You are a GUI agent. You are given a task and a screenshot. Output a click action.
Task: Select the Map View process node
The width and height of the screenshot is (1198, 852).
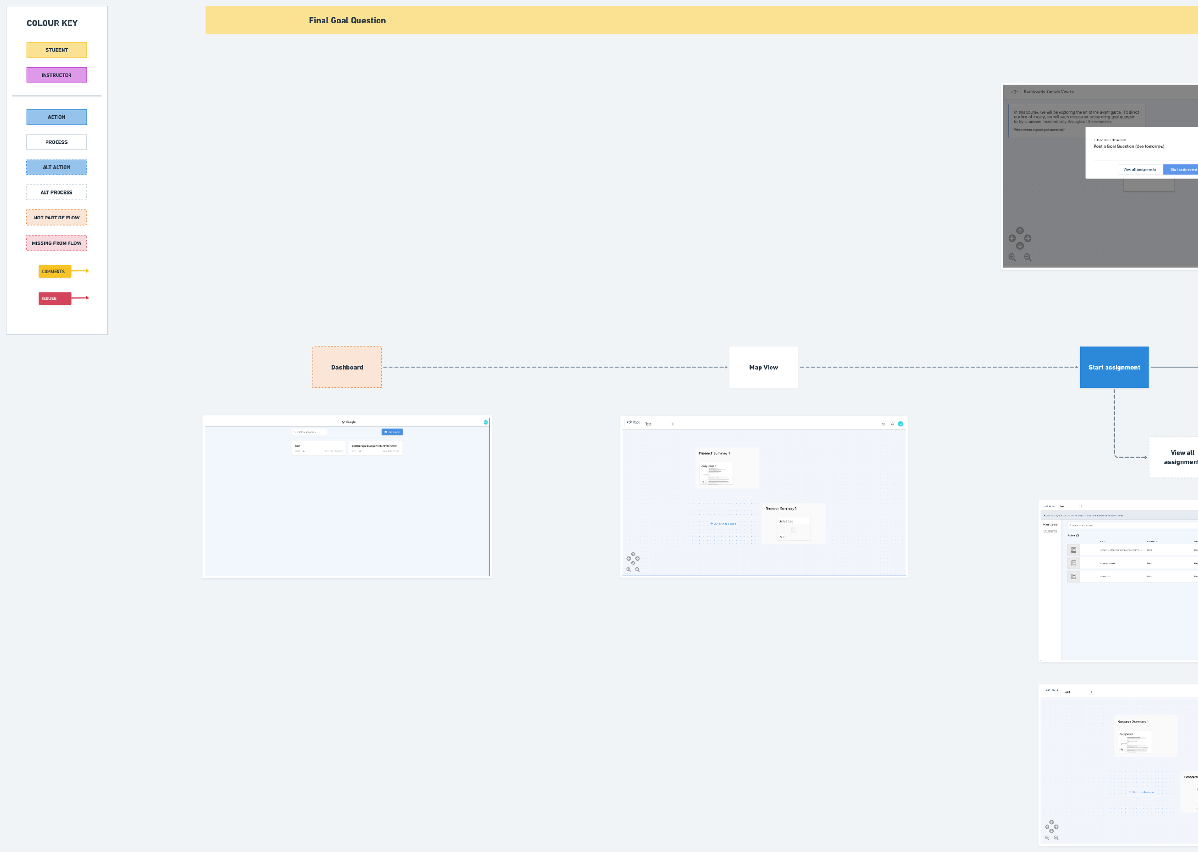(x=763, y=367)
